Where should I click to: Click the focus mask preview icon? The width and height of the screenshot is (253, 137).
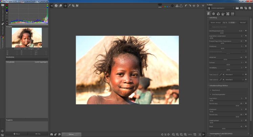click(x=172, y=6)
